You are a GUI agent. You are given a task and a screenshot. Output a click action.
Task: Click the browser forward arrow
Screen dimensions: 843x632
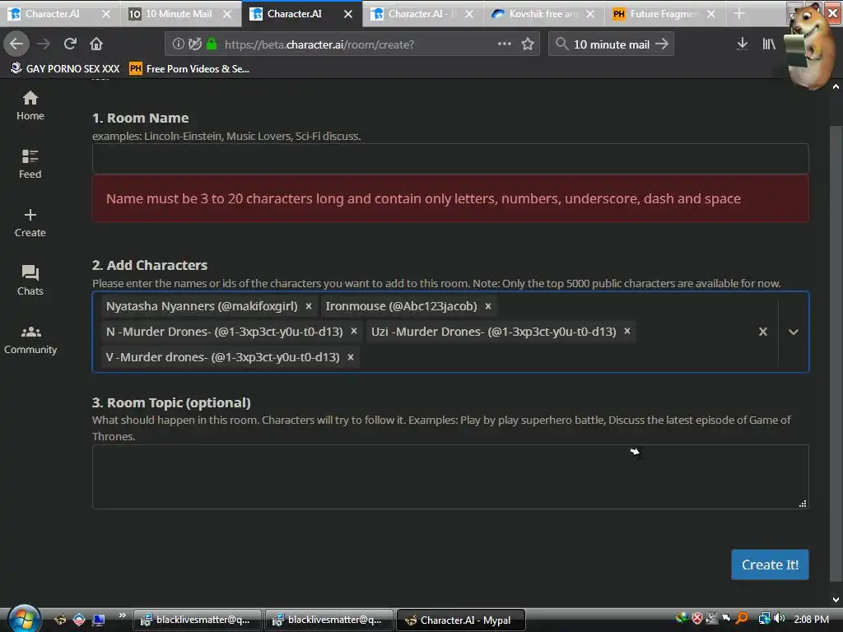[x=44, y=44]
